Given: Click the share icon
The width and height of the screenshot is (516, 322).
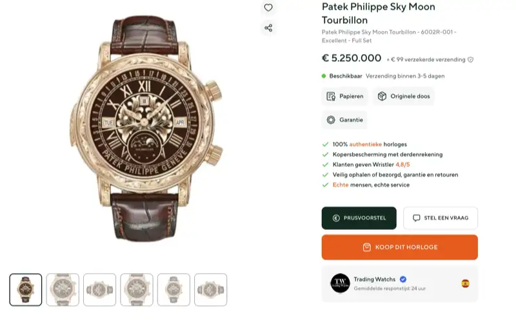Looking at the screenshot, I should coord(268,28).
